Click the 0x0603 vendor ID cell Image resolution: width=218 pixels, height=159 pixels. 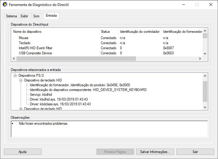168,53
